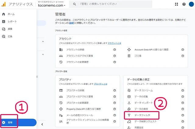
Task: Click the reports chart icon
Action: (x=4, y=22)
